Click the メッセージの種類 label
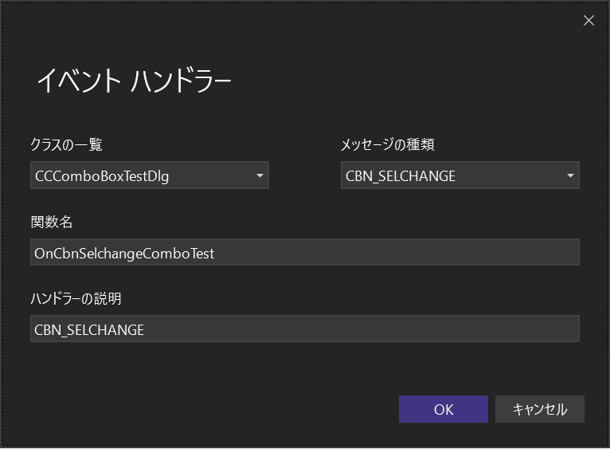This screenshot has width=610, height=449. (x=387, y=144)
